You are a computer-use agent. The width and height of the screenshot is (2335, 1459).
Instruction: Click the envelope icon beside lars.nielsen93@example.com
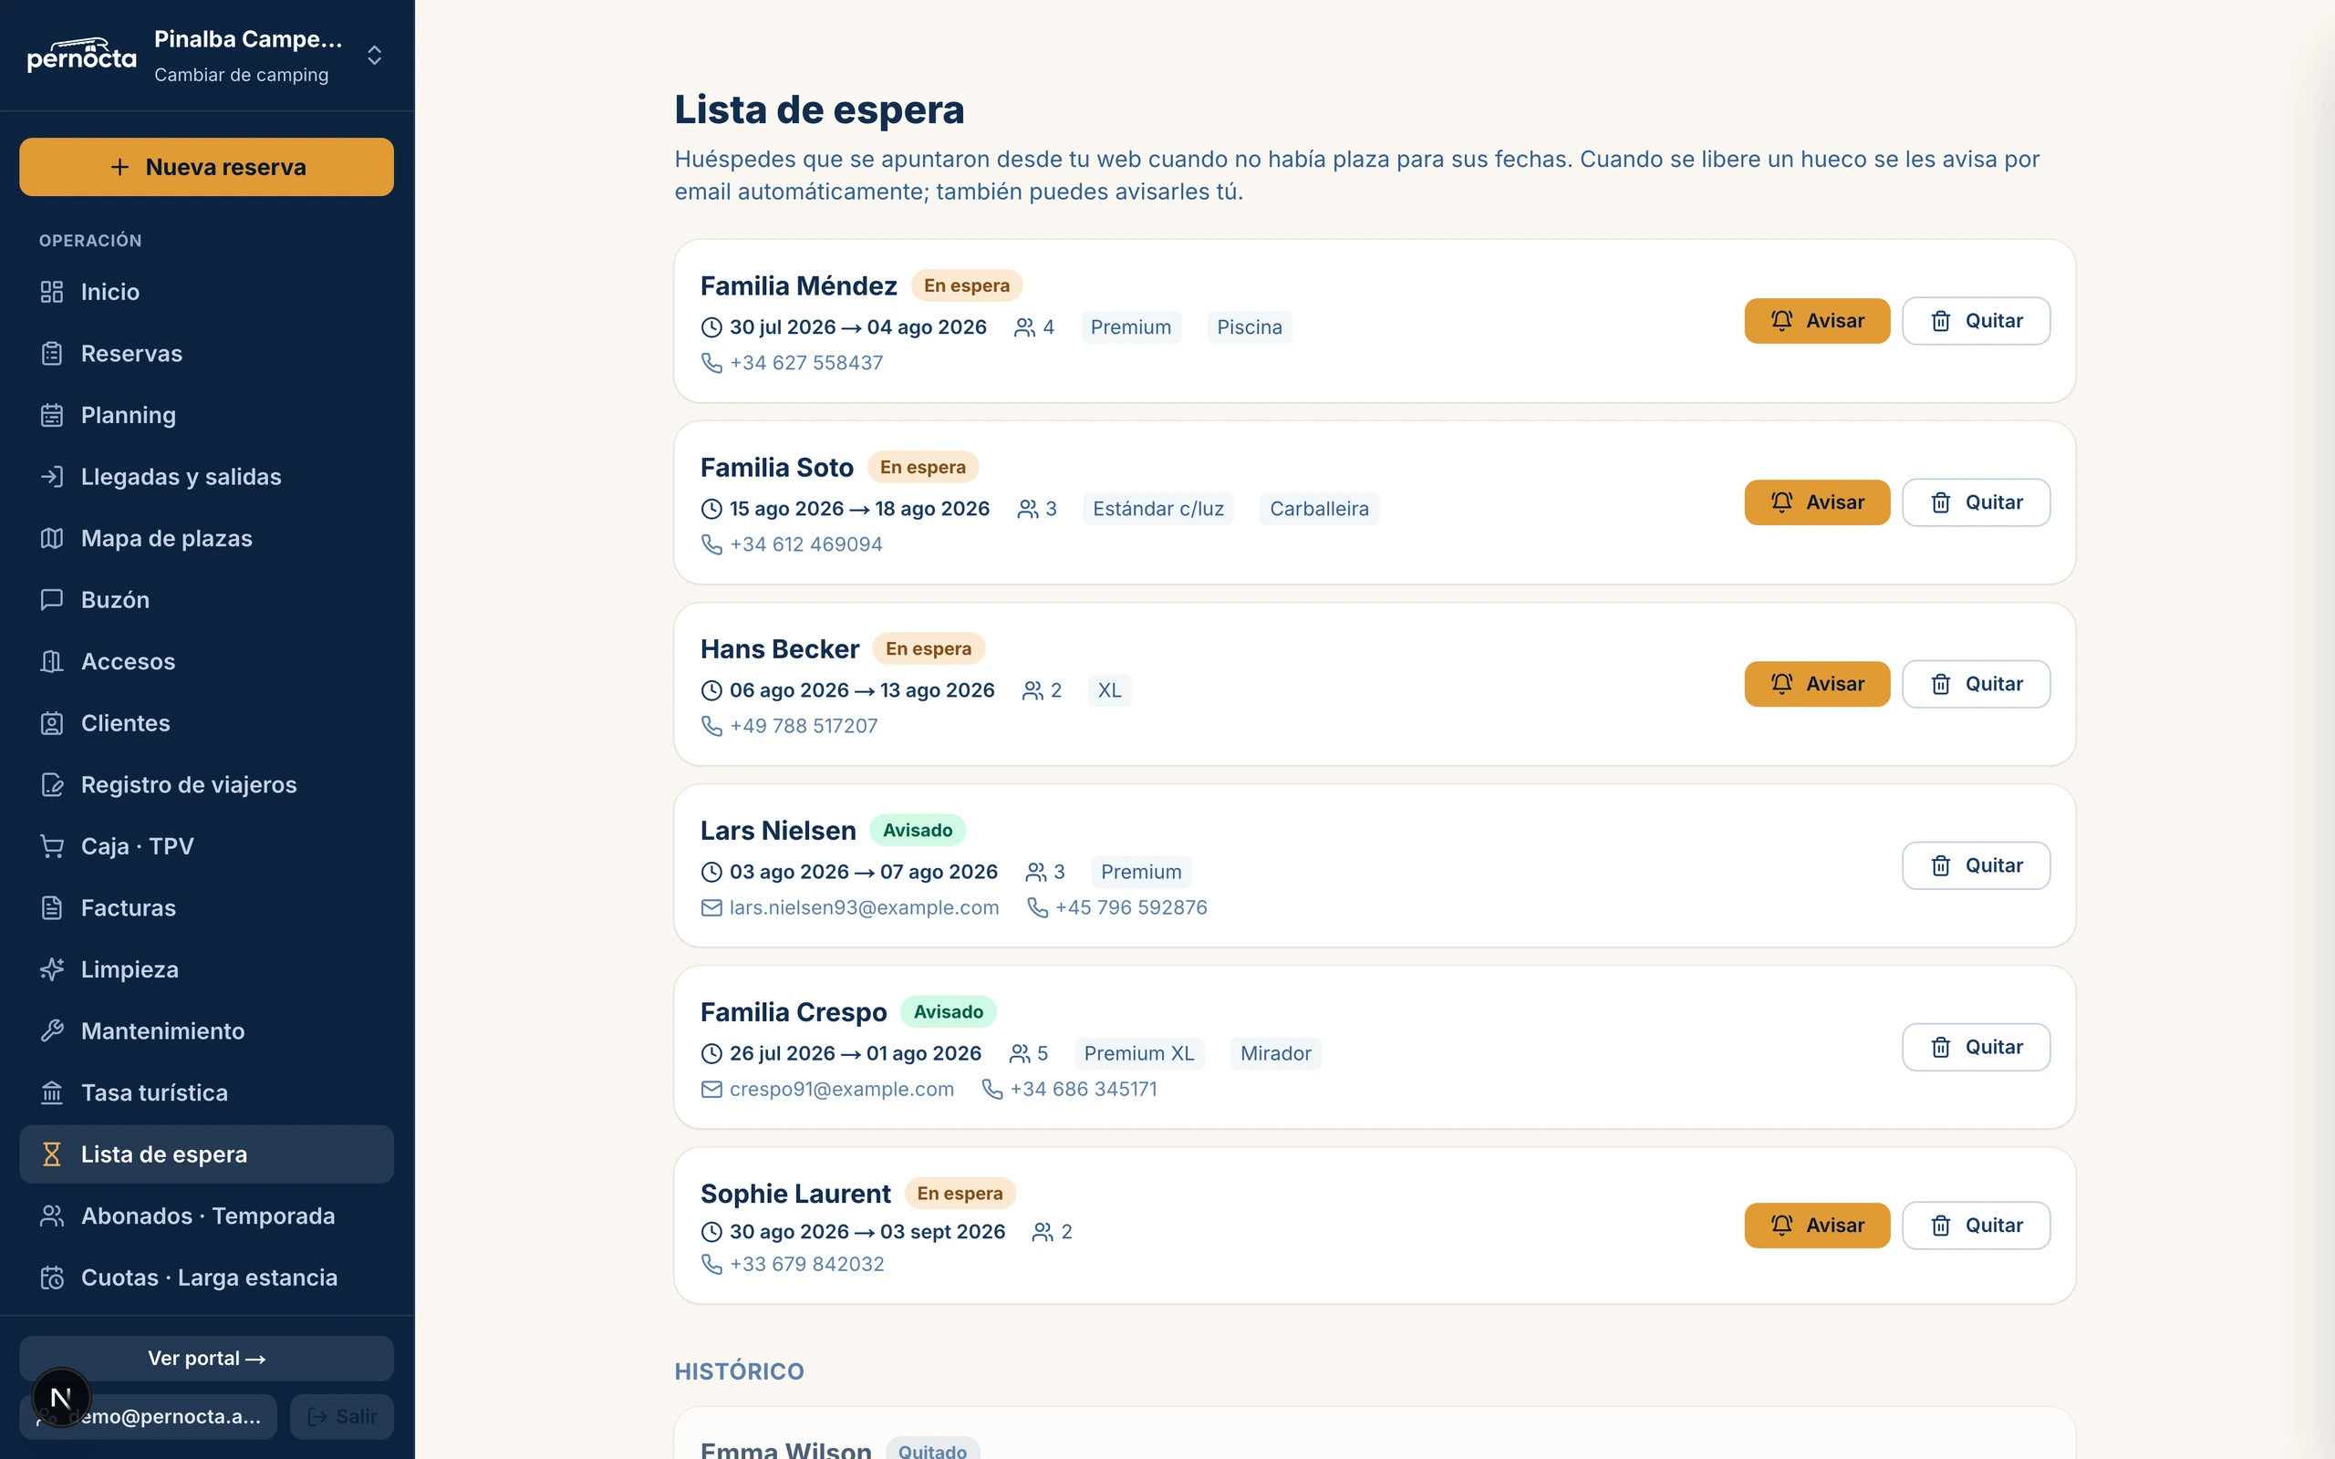(x=711, y=908)
